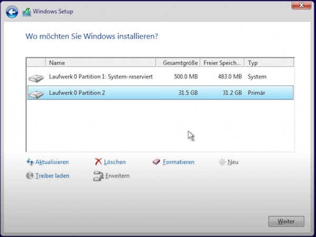
Task: Click the red X Löschen icon
Action: click(98, 162)
